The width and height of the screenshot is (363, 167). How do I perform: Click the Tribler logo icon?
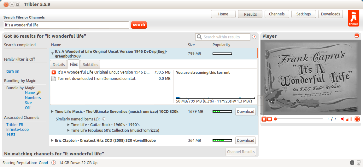coord(354,18)
